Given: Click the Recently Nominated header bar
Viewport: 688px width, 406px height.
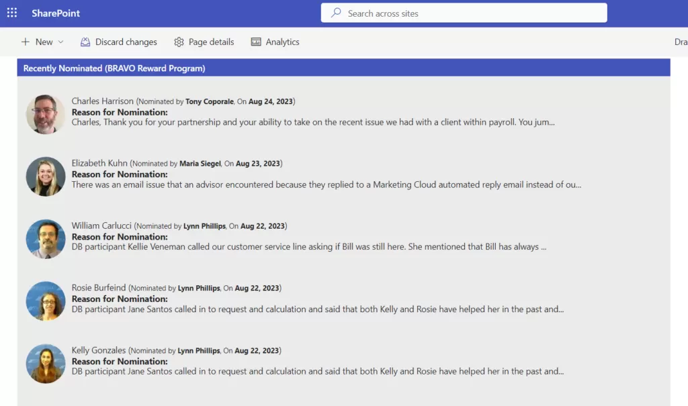Looking at the screenshot, I should [343, 68].
